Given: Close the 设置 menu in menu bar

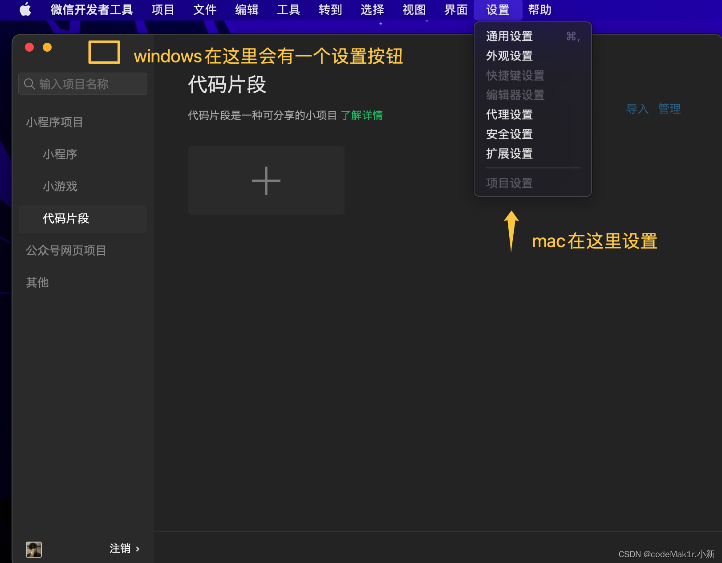Looking at the screenshot, I should click(x=498, y=9).
